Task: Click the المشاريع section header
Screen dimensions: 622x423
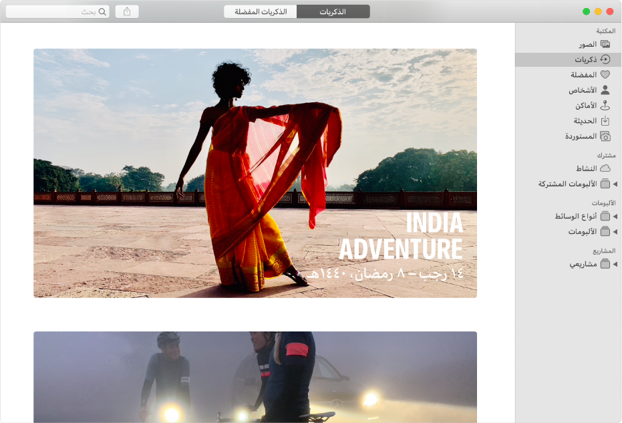Action: click(x=604, y=251)
